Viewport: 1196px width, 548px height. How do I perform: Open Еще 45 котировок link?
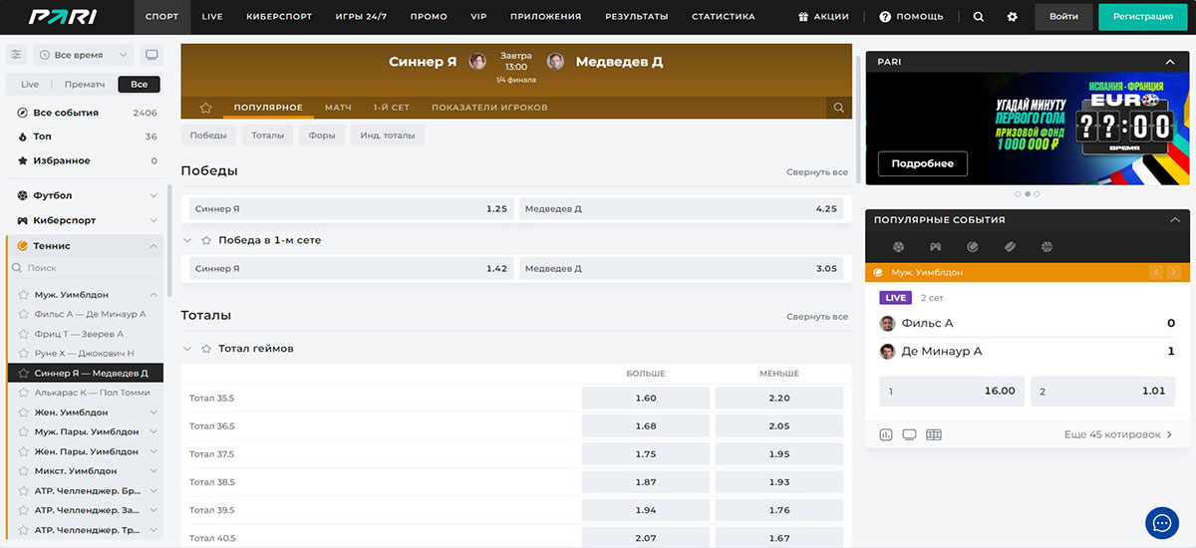tap(1118, 434)
